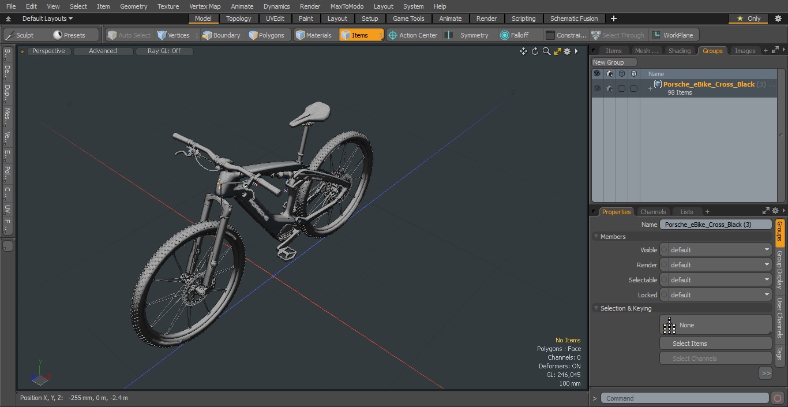Activate Items selection mode
This screenshot has height=407, width=788.
[361, 35]
